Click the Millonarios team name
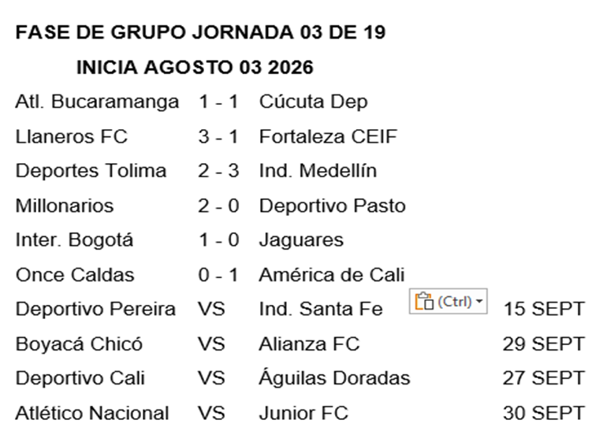 [x=65, y=206]
